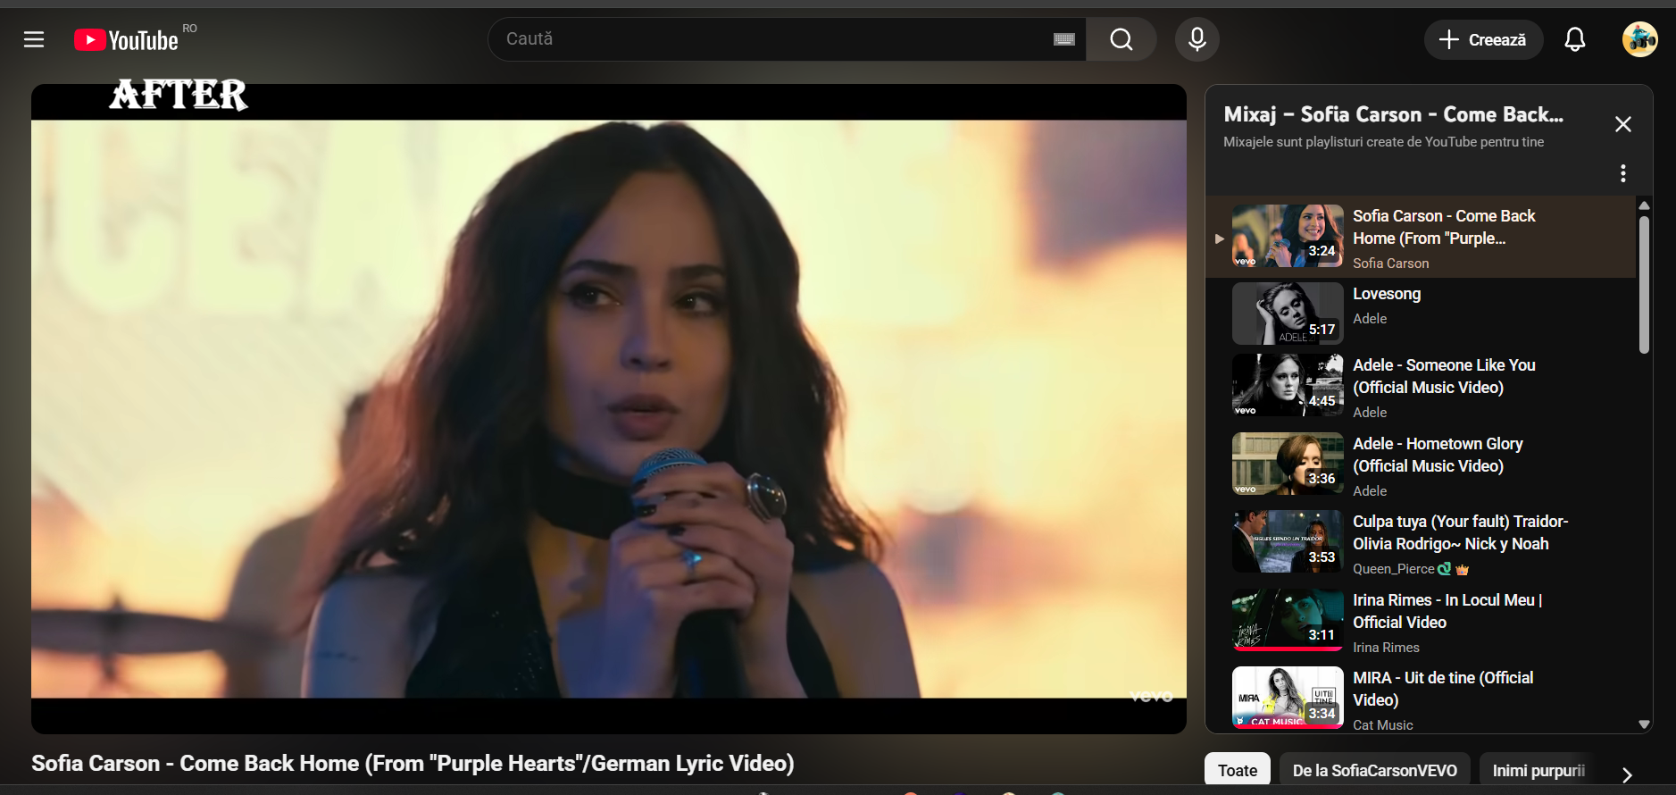Click playlist scrollbar up arrow
Image resolution: width=1676 pixels, height=795 pixels.
click(x=1644, y=205)
